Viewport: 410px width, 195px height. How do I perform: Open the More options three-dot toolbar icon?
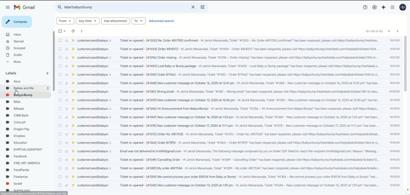[82, 31]
